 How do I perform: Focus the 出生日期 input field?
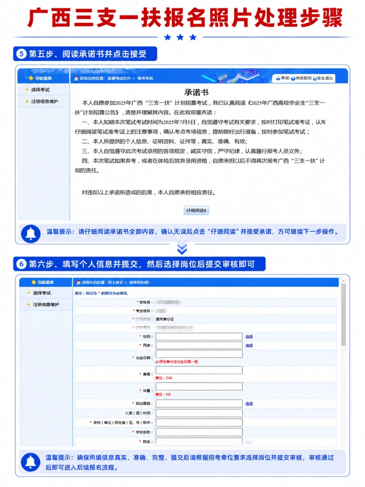[x=199, y=354]
